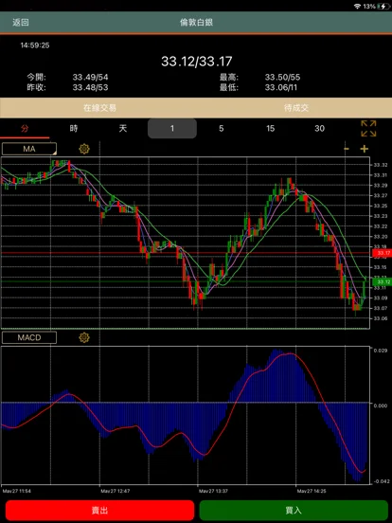Go back using 返回
Screen dimensions: 392x523
click(x=21, y=23)
